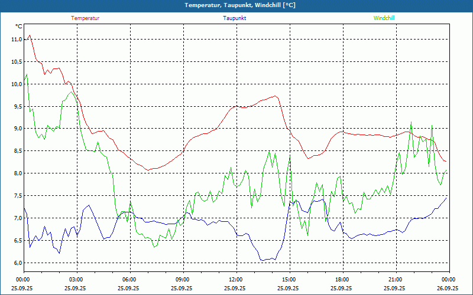
Task: Click the 26.09.25 date label
Action: point(448,288)
